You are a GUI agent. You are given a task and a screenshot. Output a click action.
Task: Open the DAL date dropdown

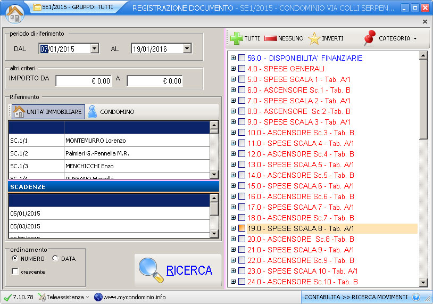95,48
